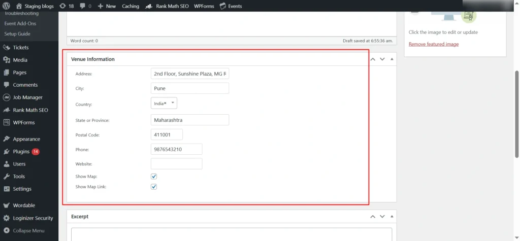Click the Word count: 0 text
The width and height of the screenshot is (520, 241).
pos(84,41)
